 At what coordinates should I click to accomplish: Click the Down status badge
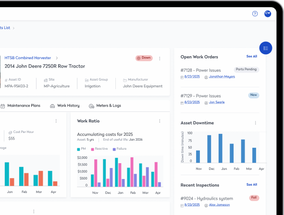click(144, 58)
